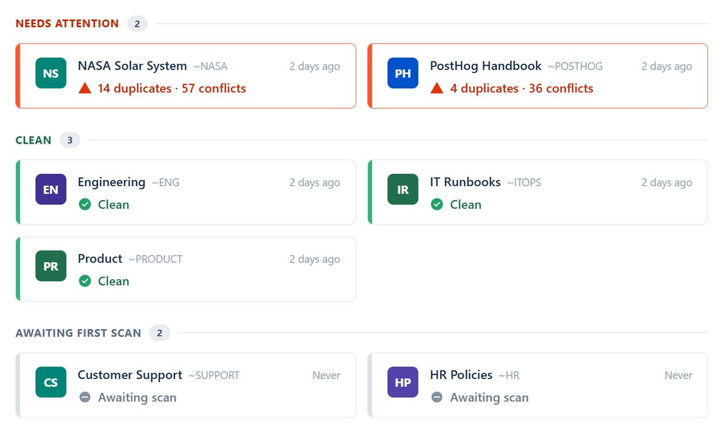Screen dimensions: 724x433
Task: Click green checkmark on Product card
Action: [x=85, y=281]
